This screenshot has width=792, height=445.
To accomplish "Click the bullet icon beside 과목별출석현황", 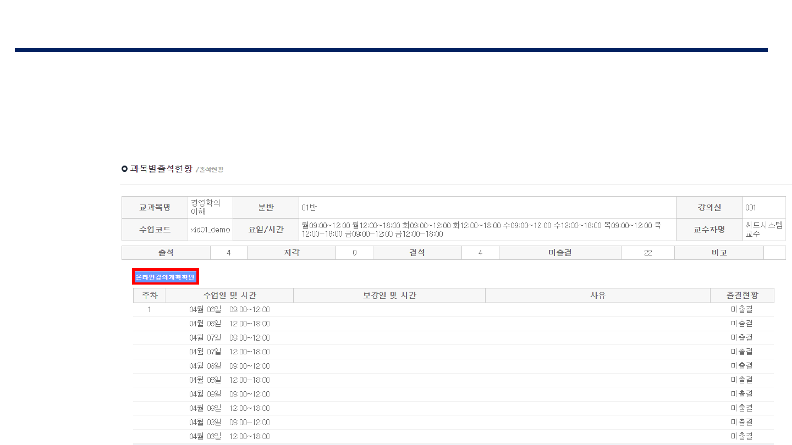I will pyautogui.click(x=124, y=169).
